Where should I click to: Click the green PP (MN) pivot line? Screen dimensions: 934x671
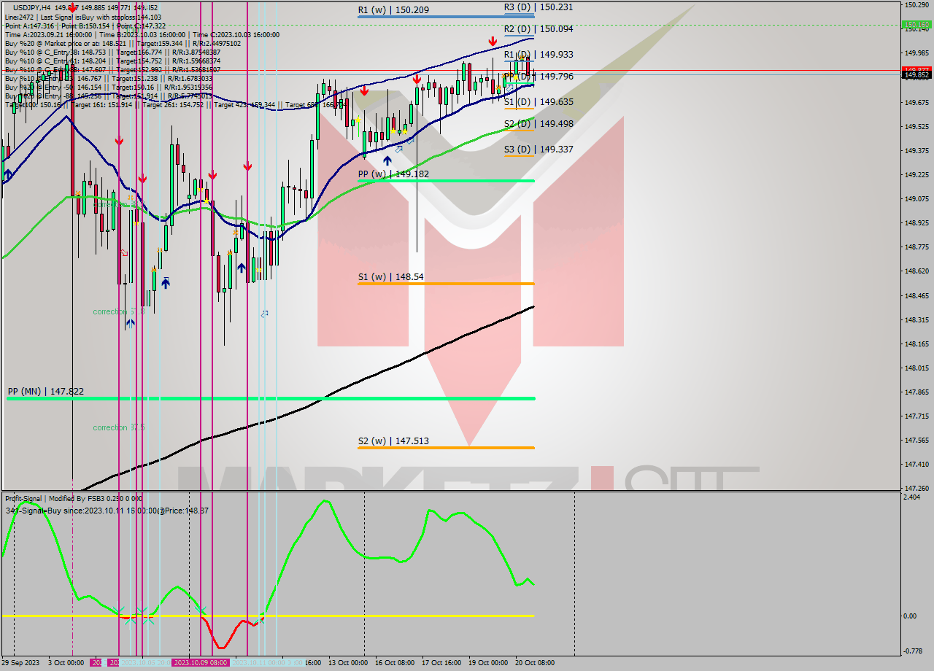[270, 399]
